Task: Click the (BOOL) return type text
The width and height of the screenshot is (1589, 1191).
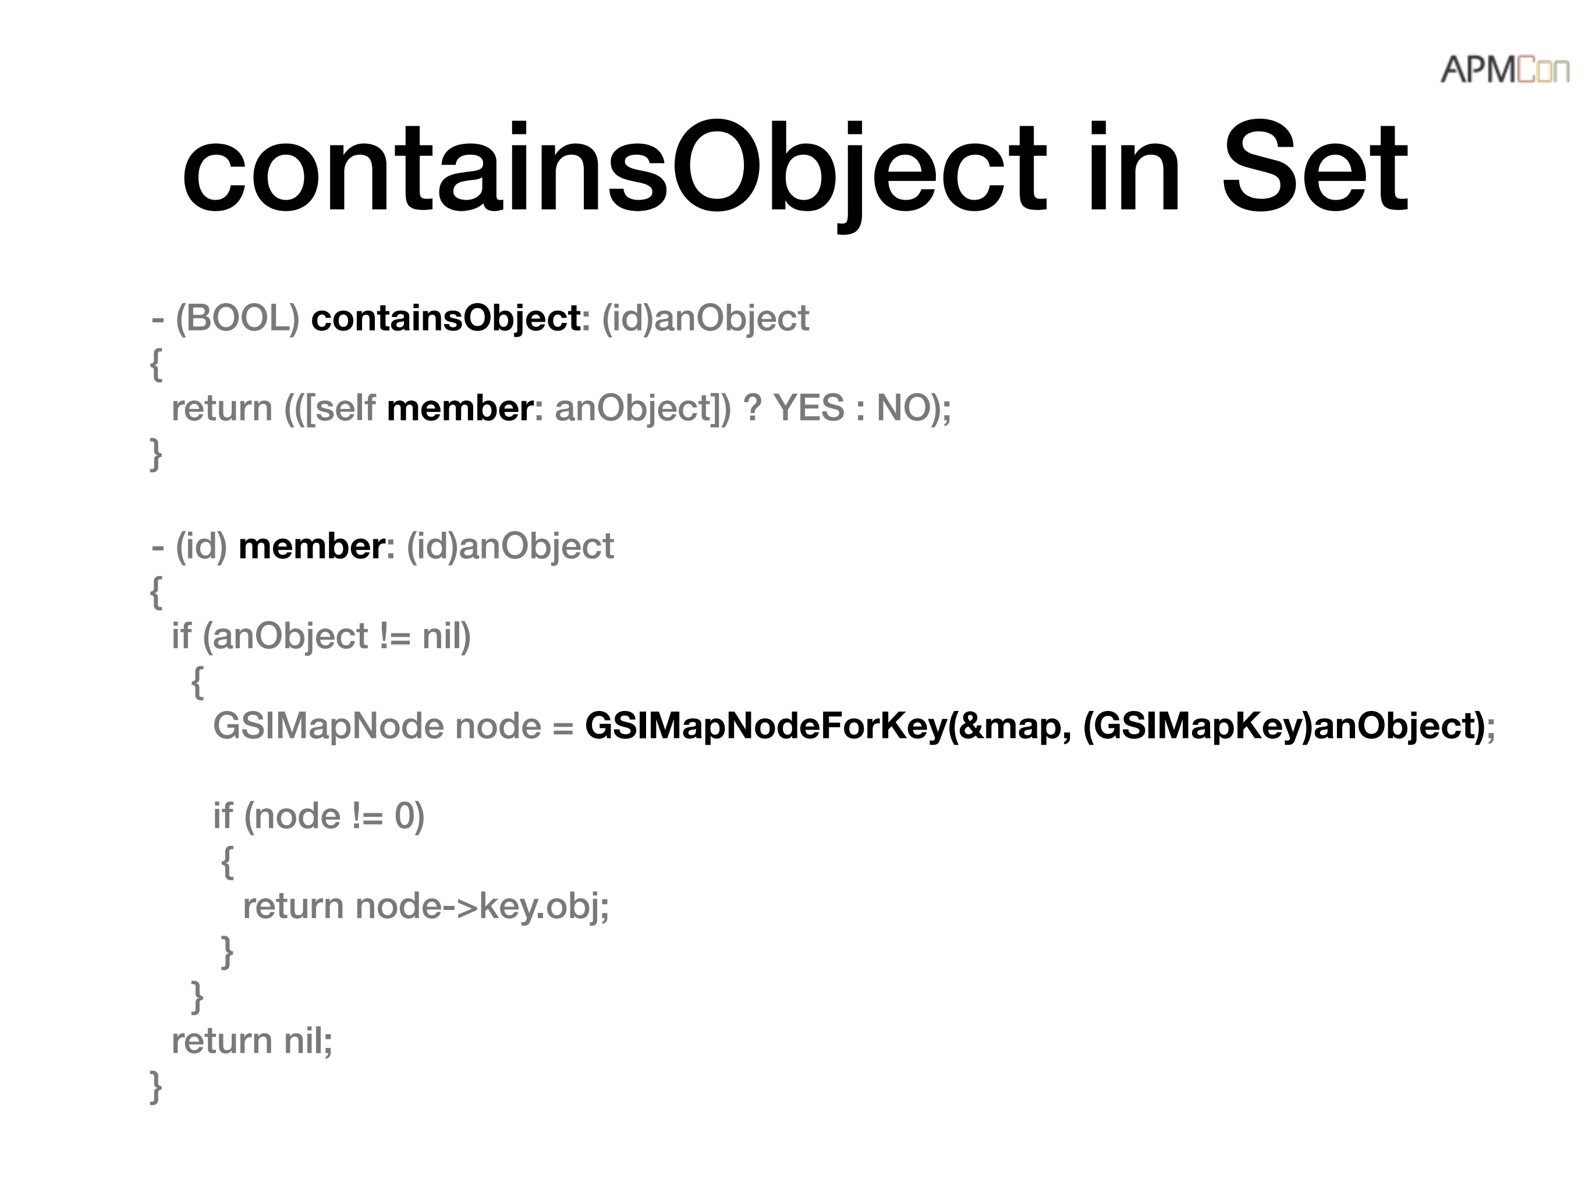Action: [237, 318]
